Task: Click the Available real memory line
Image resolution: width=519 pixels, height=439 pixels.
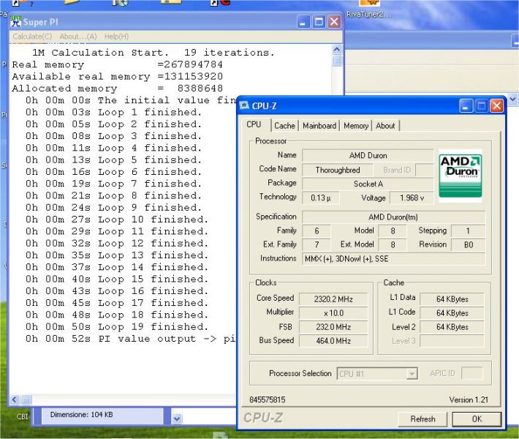Action: [118, 76]
